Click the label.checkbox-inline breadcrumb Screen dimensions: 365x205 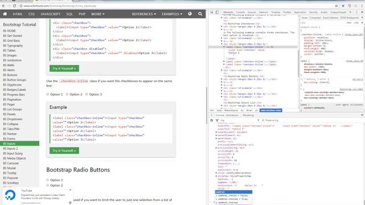point(271,110)
